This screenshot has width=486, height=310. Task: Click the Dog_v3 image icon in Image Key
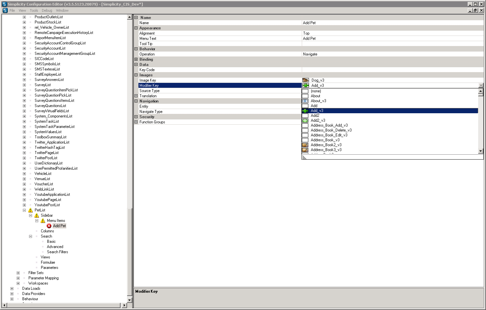click(x=305, y=80)
